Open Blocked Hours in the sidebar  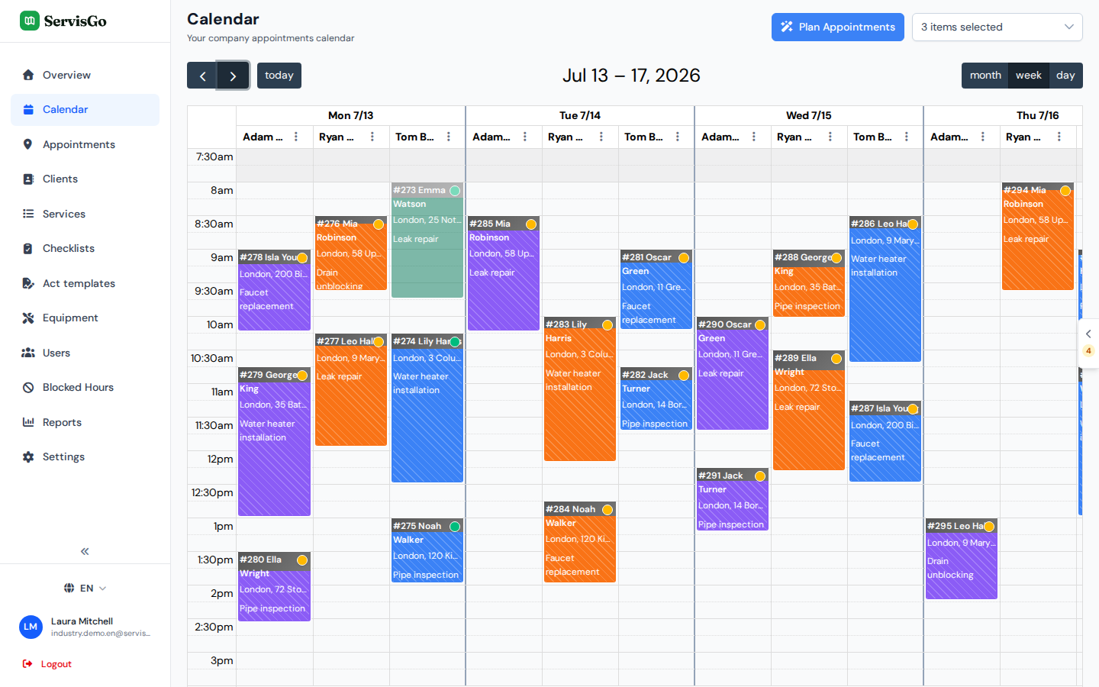tap(85, 387)
